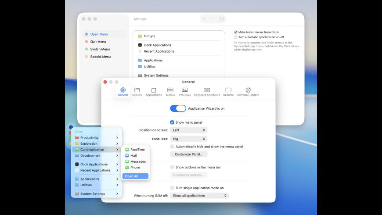Launch Messages from the submenu

[135, 161]
